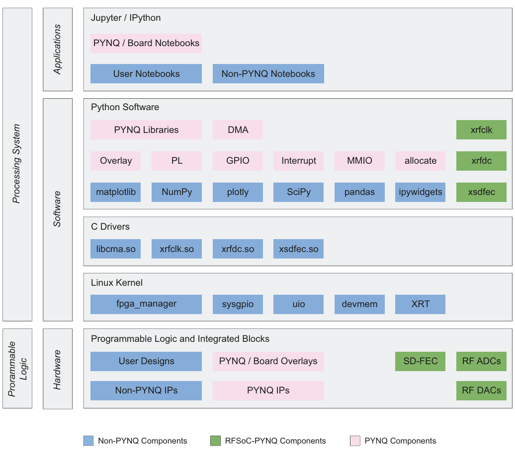Select the RF ADCs block
This screenshot has width=515, height=450.
(x=481, y=362)
